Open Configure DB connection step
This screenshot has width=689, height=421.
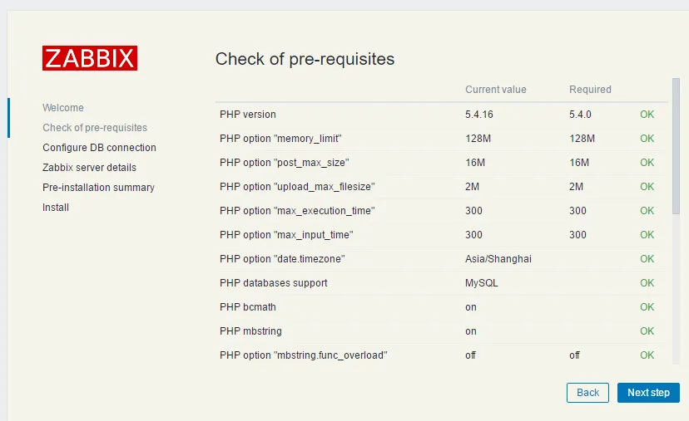click(99, 148)
